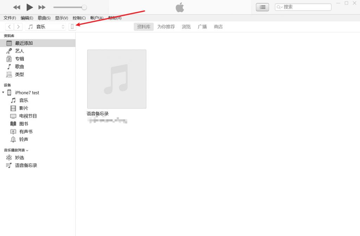Open 有声书 in the device sidebar
The width and height of the screenshot is (360, 236).
click(x=25, y=132)
